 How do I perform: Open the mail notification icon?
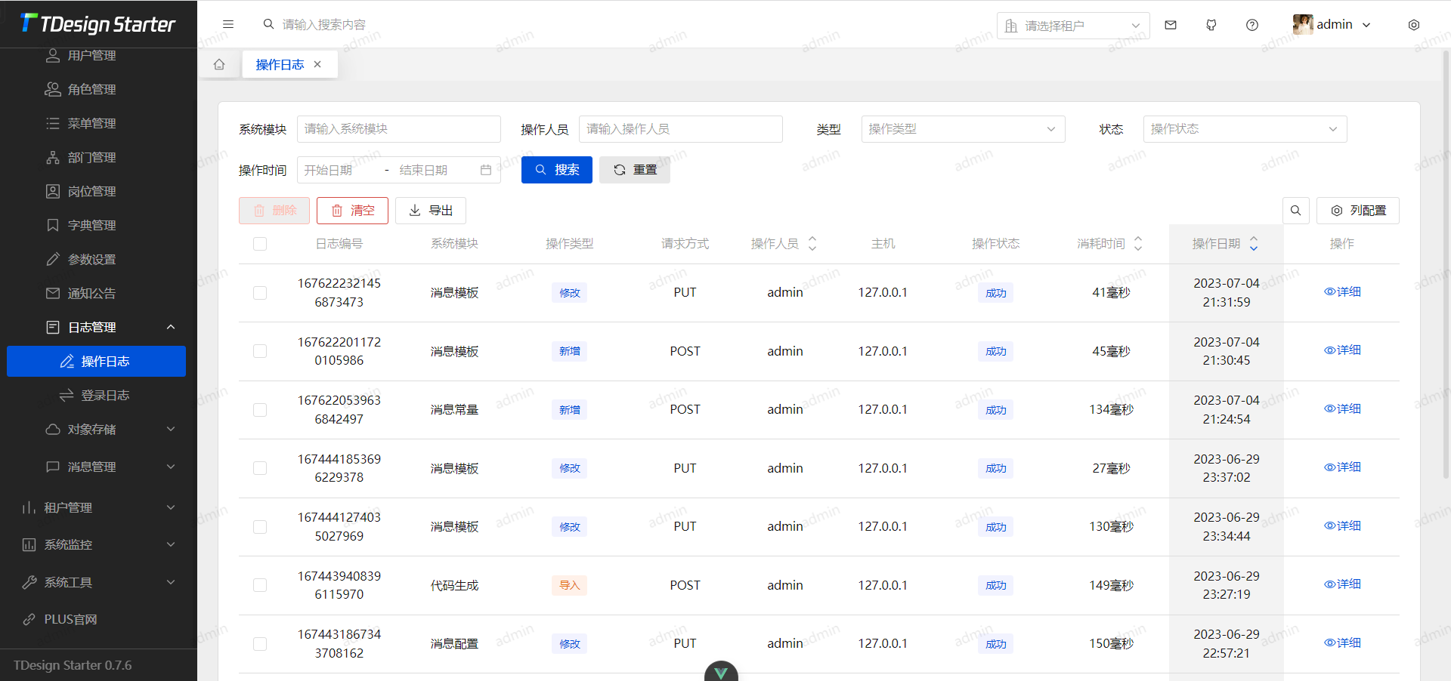pos(1170,24)
